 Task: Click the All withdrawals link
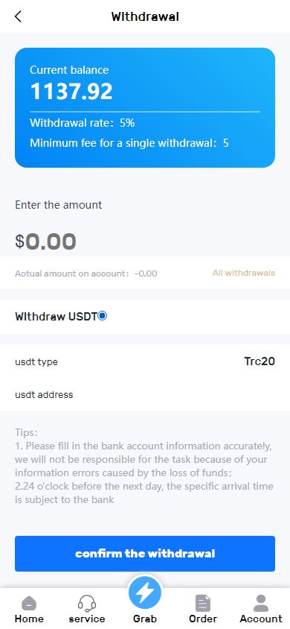(244, 274)
